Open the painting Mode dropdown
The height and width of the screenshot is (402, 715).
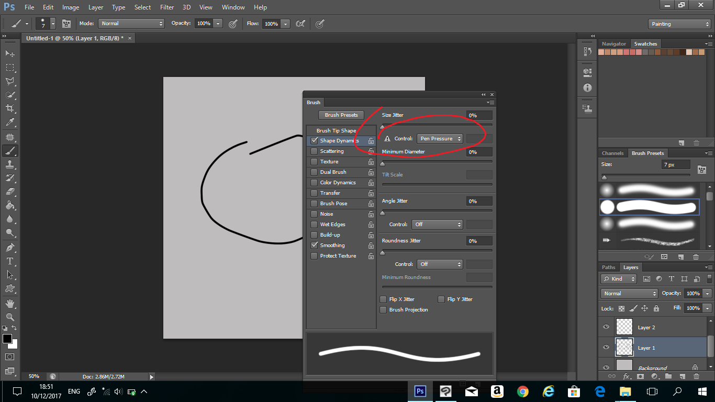point(131,24)
